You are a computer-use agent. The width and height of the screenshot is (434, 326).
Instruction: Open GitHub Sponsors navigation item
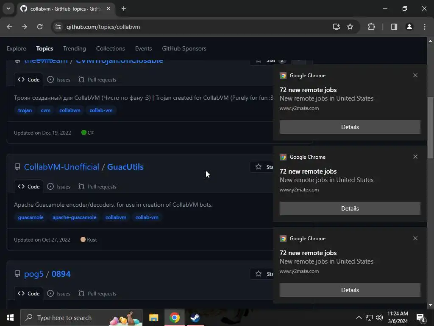point(184,48)
